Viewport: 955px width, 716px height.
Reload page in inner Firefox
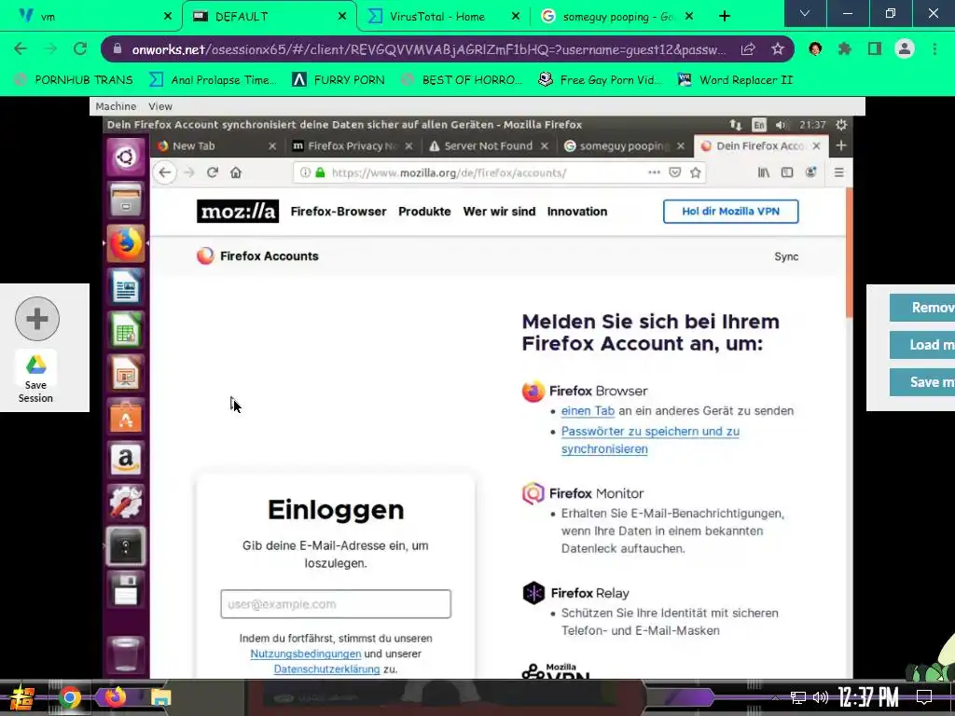coord(212,172)
